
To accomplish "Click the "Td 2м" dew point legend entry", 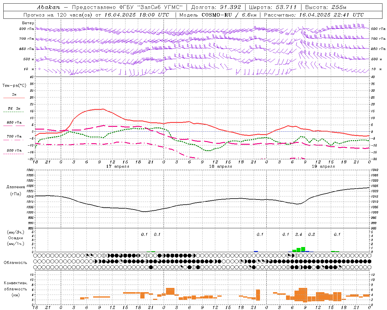I will [x=14, y=108].
